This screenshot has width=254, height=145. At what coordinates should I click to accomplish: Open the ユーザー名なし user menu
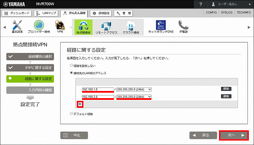(x=231, y=4)
